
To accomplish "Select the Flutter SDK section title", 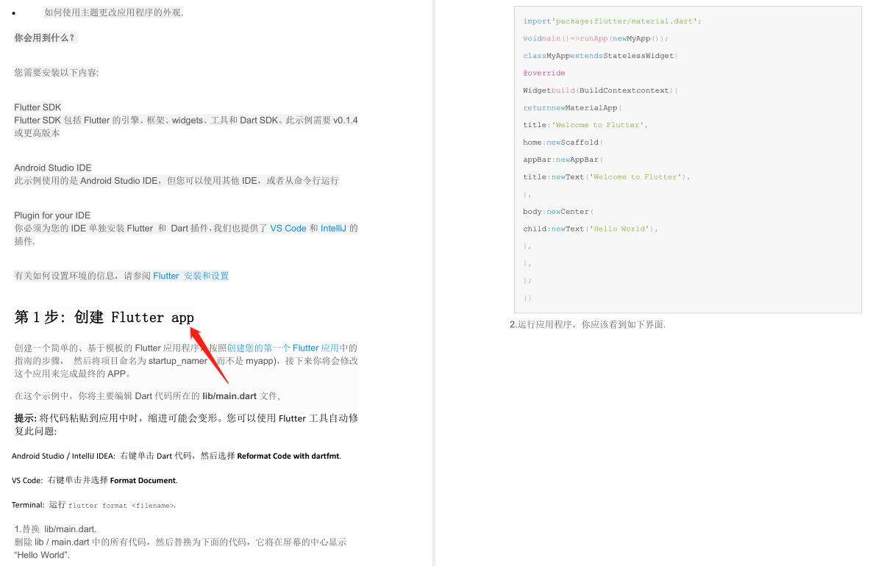I will [37, 107].
